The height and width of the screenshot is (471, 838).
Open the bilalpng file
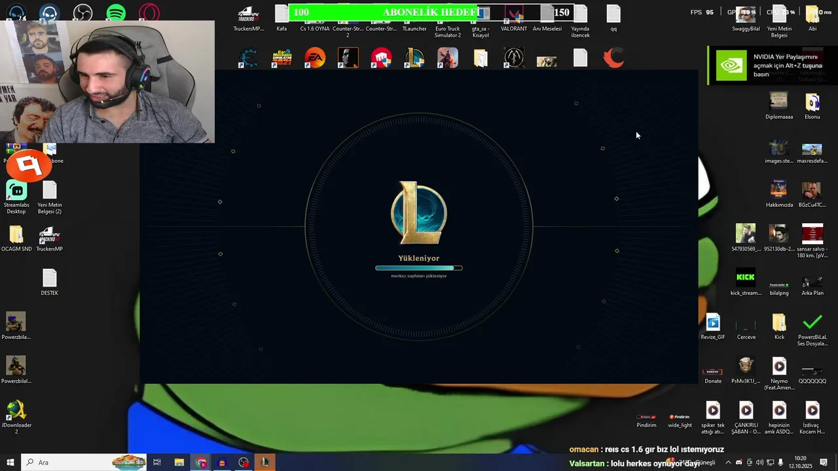pyautogui.click(x=779, y=287)
